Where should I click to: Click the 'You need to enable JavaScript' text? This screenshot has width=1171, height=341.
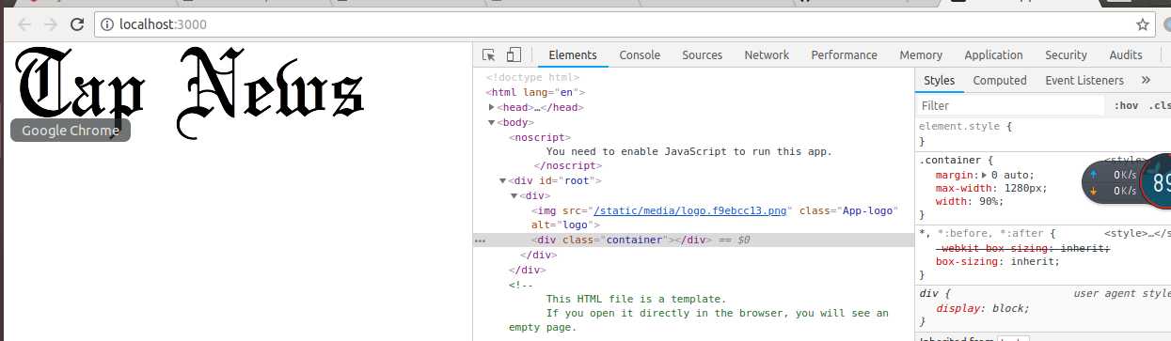(689, 151)
